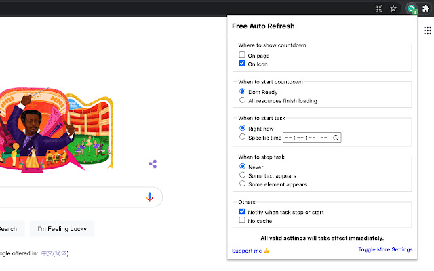Bookmark this page with the star icon
This screenshot has width=434, height=271.
point(393,9)
